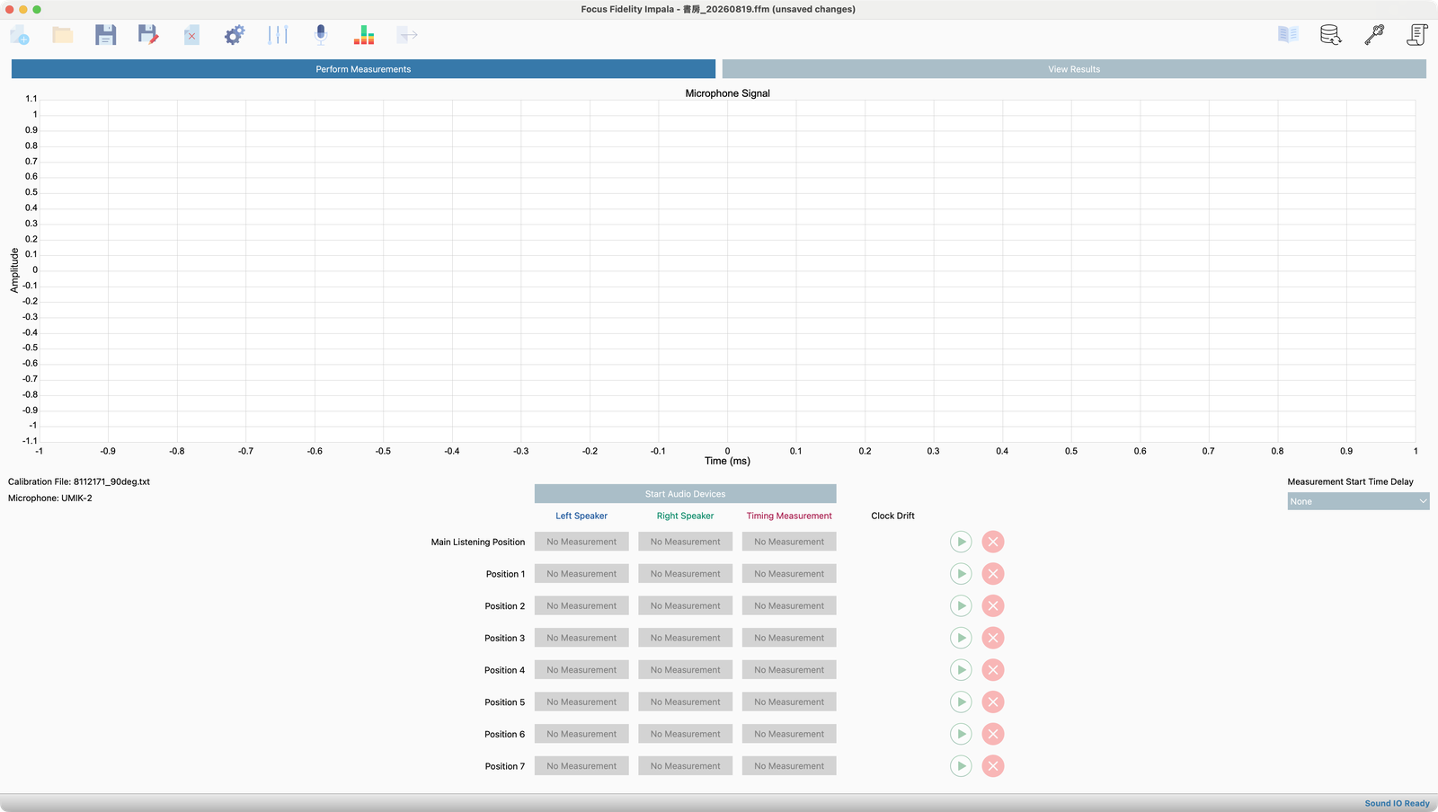The image size is (1438, 812).
Task: Select Position 7 Timing Measurement box
Action: [789, 766]
